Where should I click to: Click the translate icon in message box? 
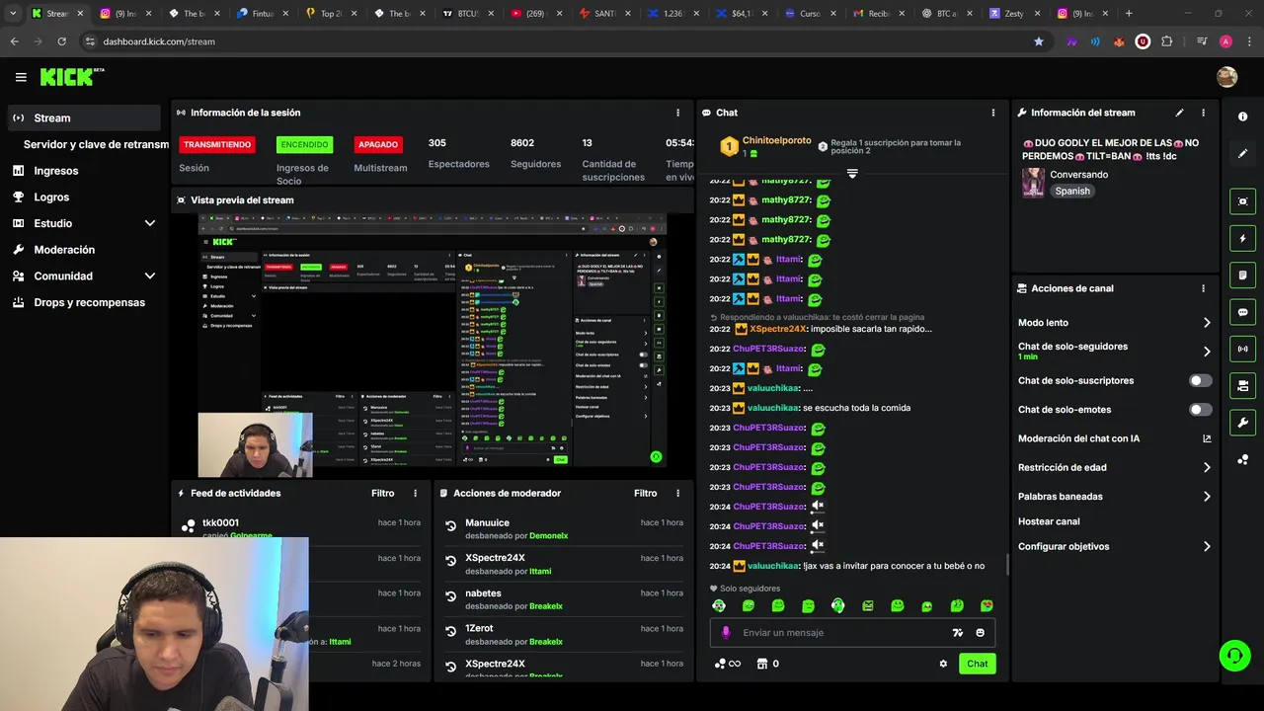click(x=957, y=633)
